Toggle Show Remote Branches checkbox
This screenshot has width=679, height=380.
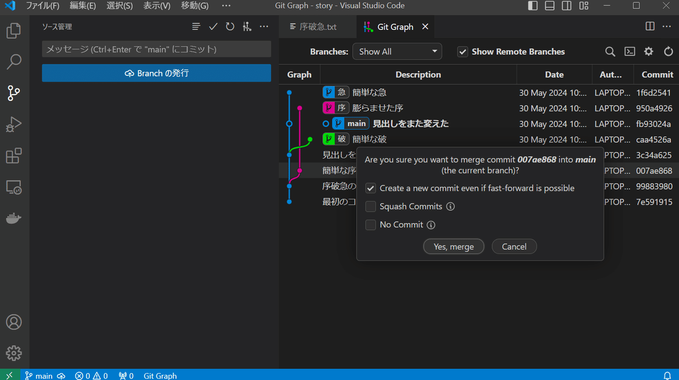(462, 52)
